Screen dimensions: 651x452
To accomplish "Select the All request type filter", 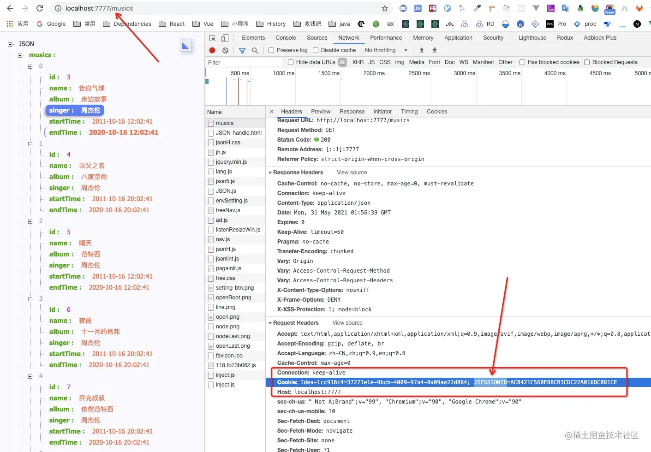I will point(342,62).
